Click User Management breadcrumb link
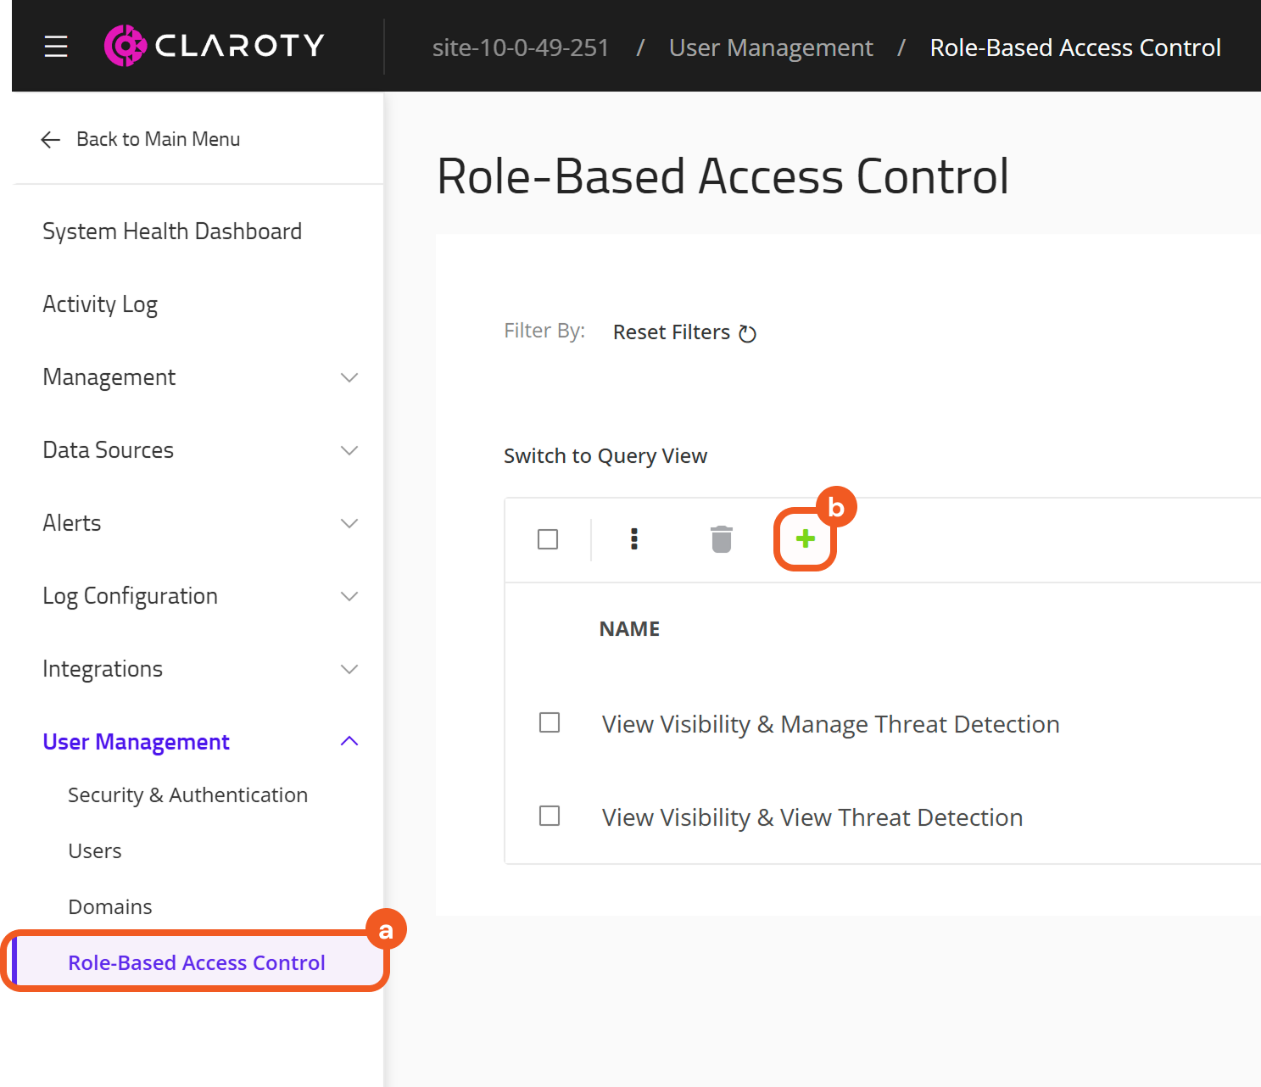 coord(770,47)
